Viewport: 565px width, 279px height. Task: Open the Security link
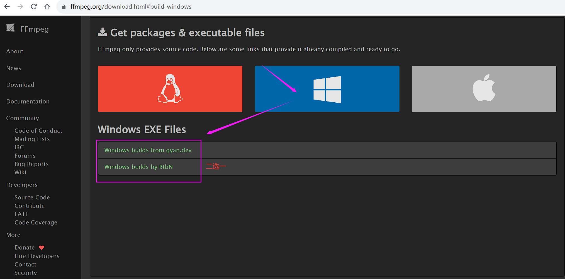tap(26, 273)
